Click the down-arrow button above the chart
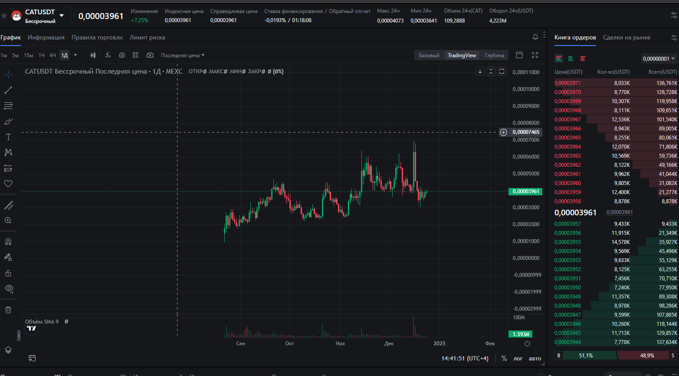Screen dimensions: 679x376 [x=480, y=71]
